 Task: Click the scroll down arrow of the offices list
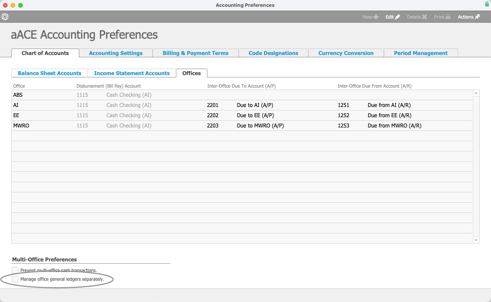pyautogui.click(x=476, y=240)
